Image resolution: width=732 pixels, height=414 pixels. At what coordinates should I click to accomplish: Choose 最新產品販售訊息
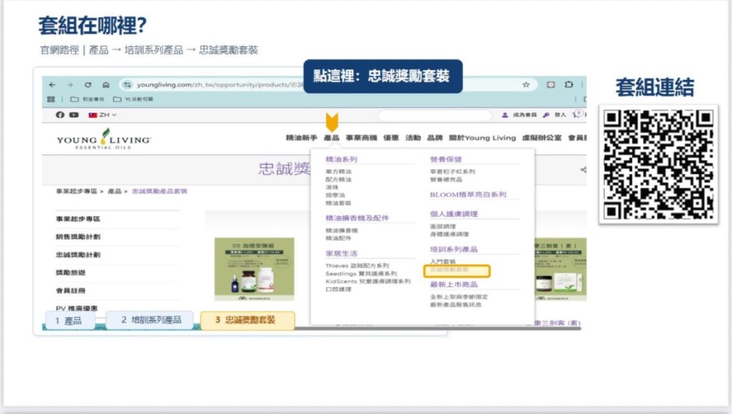455,305
